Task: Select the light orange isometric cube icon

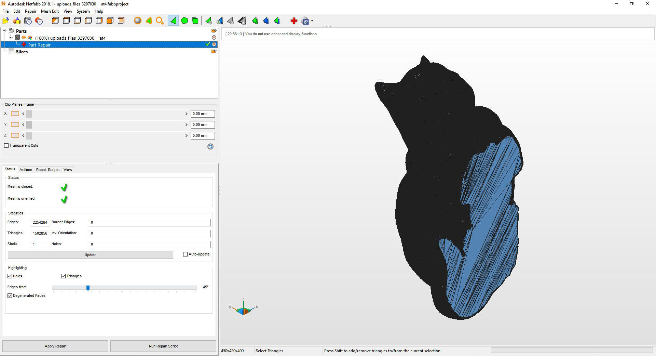Action: [x=121, y=21]
